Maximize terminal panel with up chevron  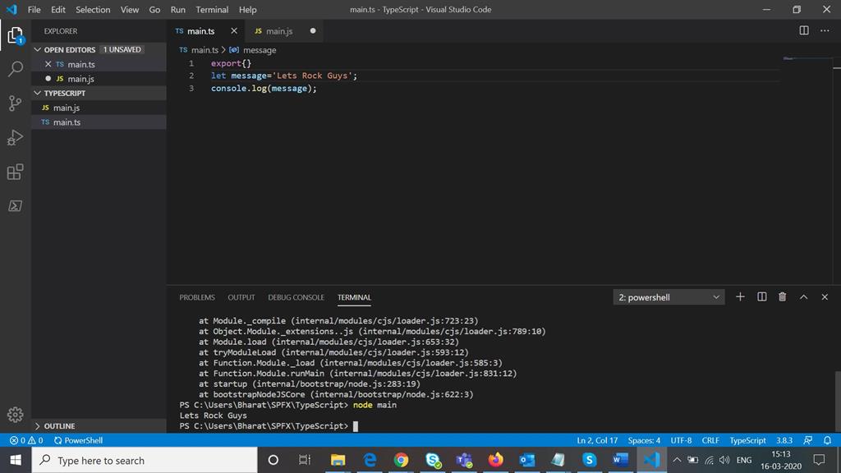click(803, 297)
